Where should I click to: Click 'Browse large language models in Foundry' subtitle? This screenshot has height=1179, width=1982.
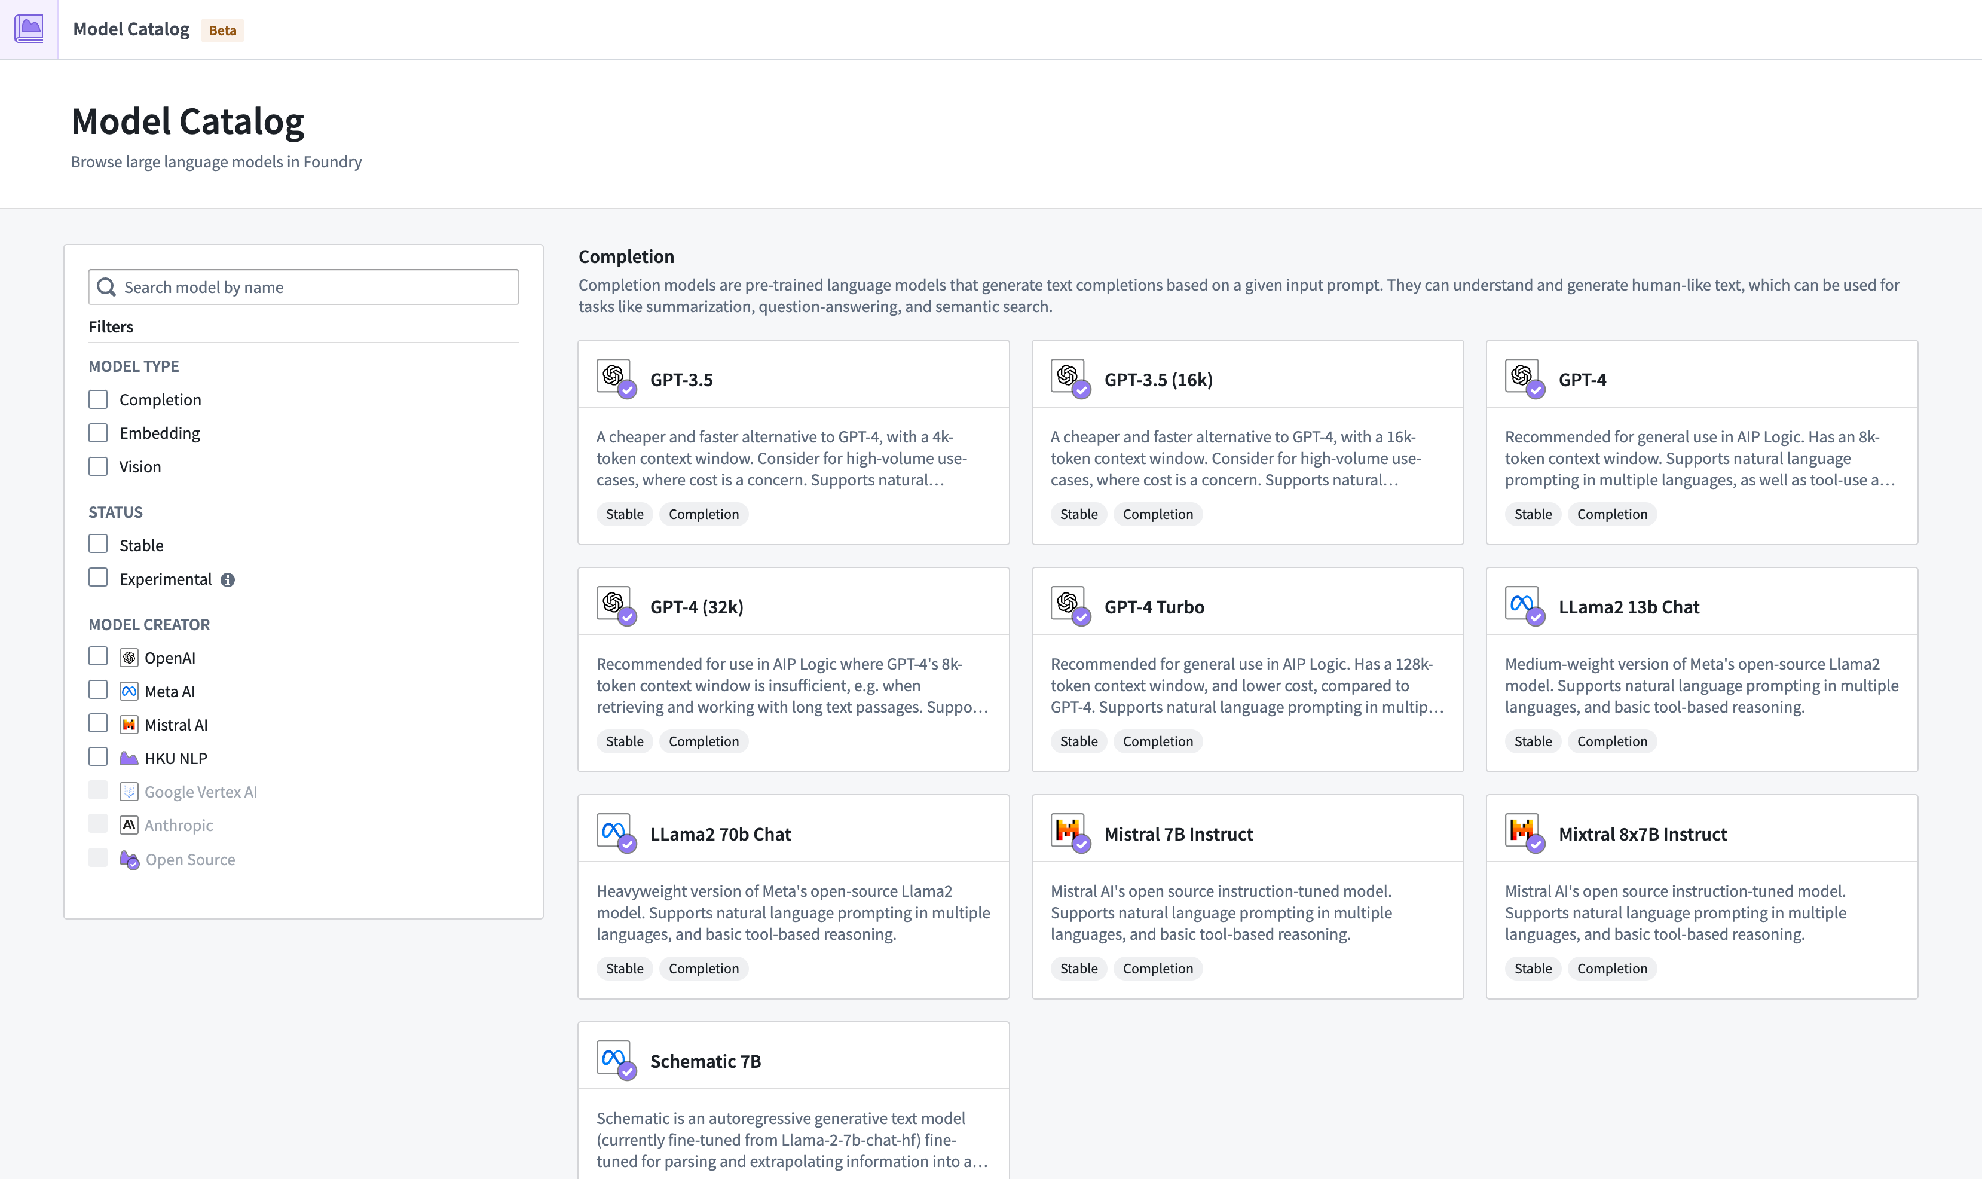(x=216, y=161)
